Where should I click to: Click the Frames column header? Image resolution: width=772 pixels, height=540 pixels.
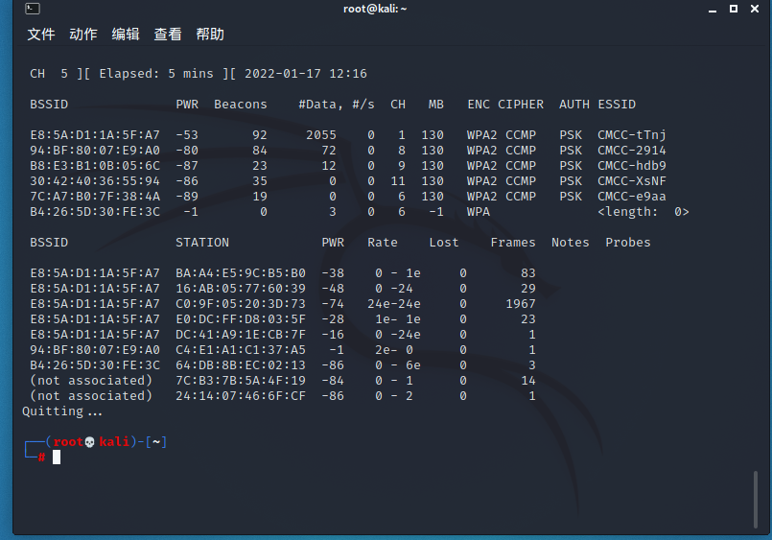coord(513,243)
